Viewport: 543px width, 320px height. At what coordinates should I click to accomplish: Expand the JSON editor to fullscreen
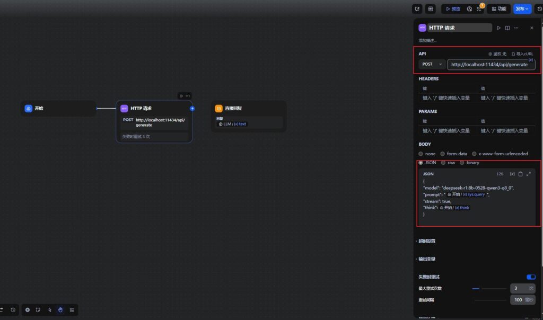(529, 174)
